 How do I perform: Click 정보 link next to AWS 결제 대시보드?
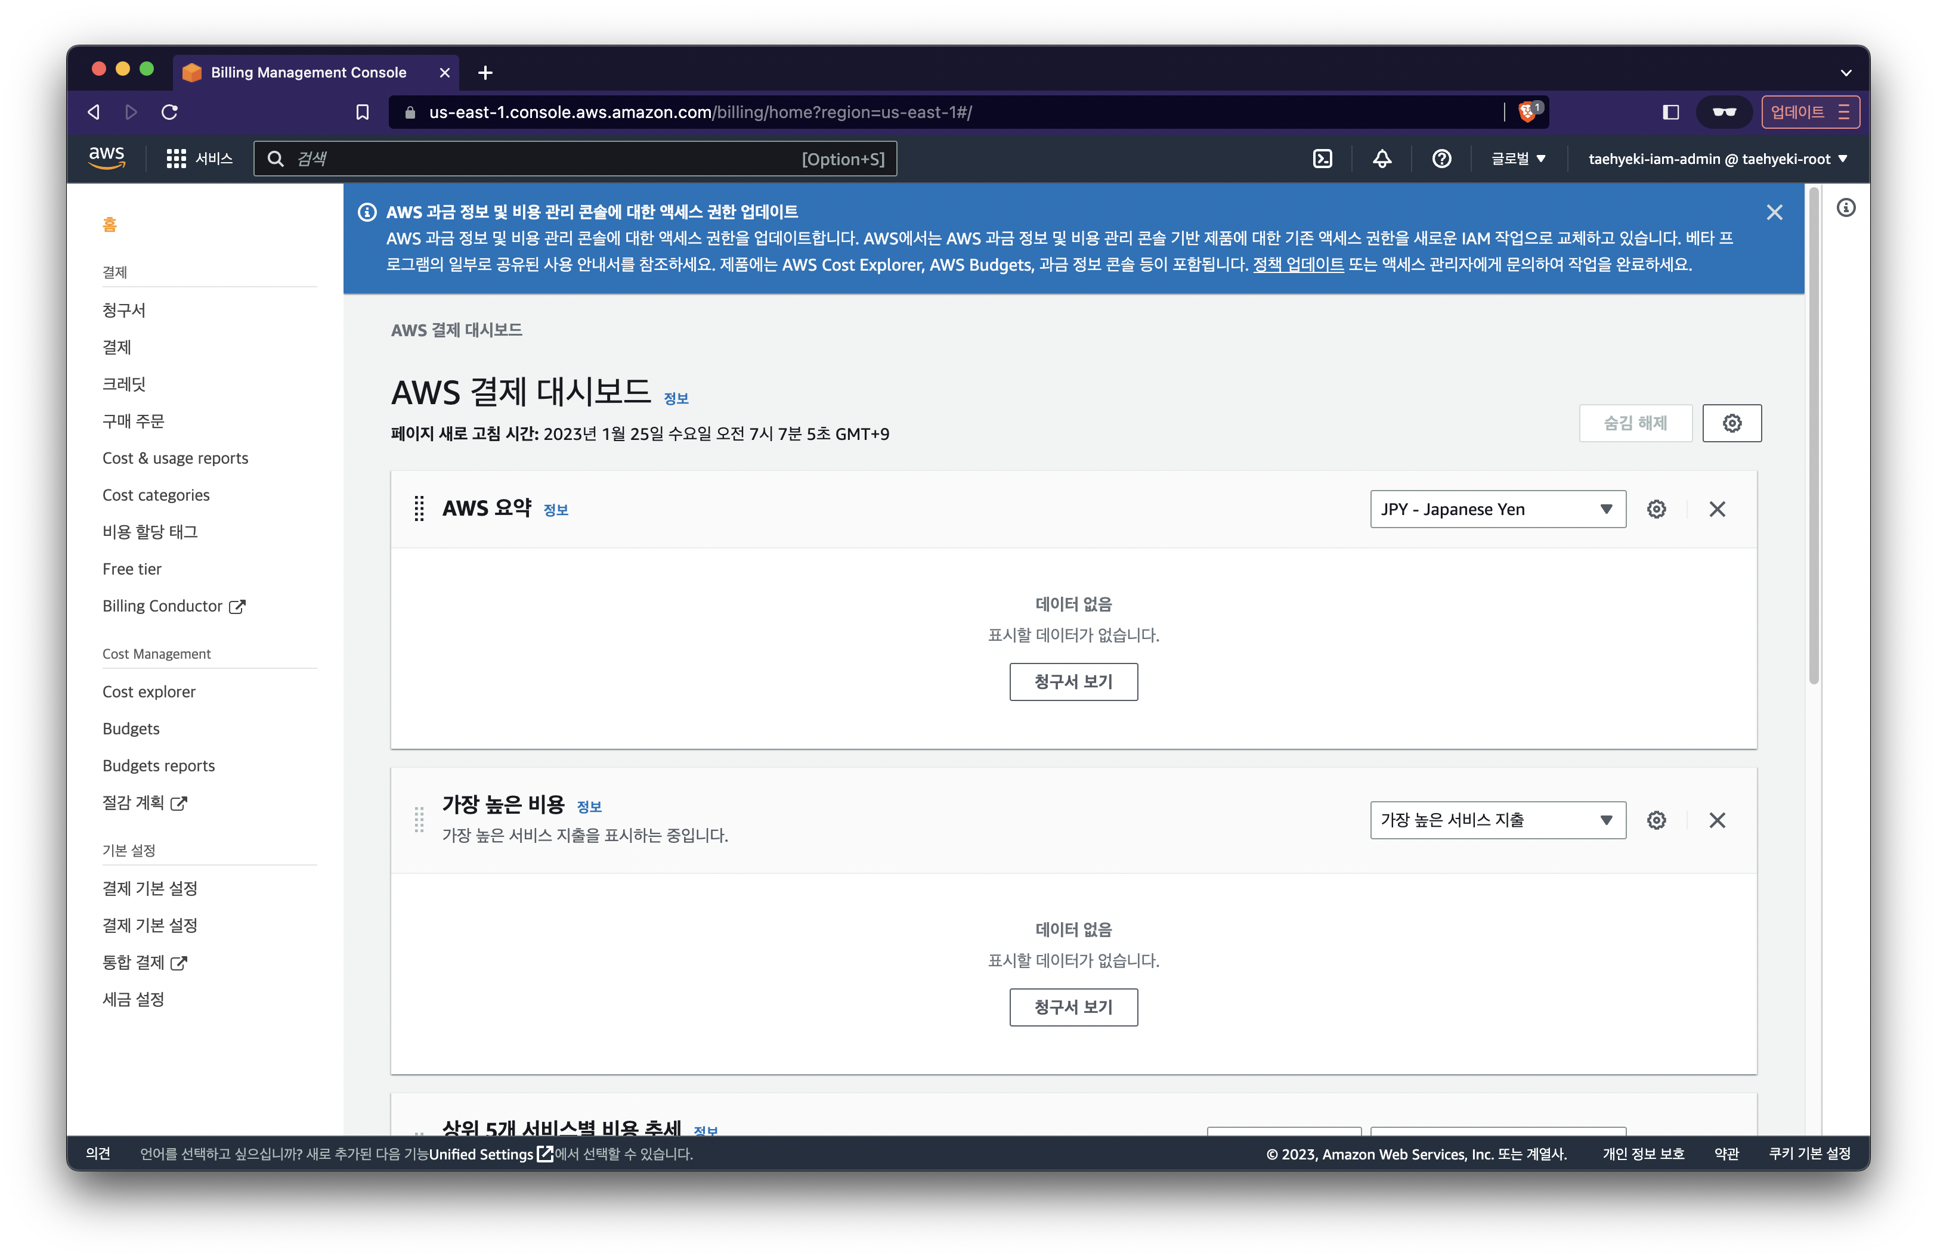676,399
